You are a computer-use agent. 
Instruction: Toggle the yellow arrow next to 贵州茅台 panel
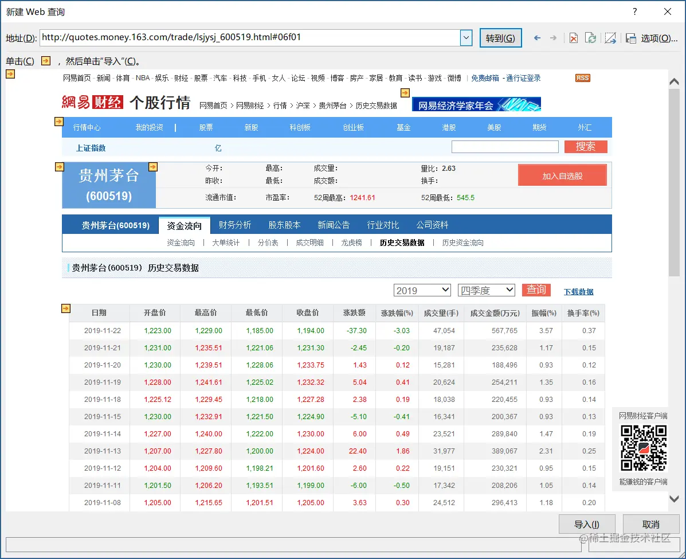60,167
